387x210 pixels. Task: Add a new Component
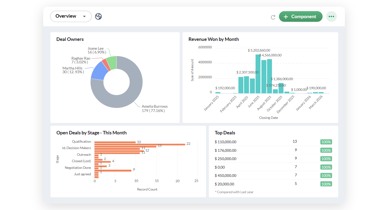[x=301, y=17]
